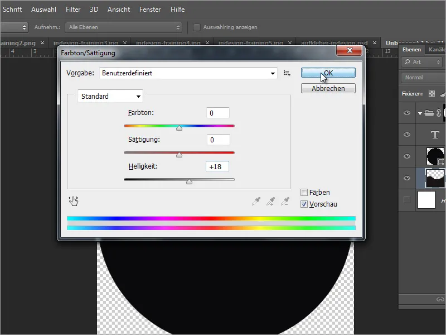446x335 pixels.
Task: Click the Sättigung saturation slider handle
Action: tap(179, 155)
